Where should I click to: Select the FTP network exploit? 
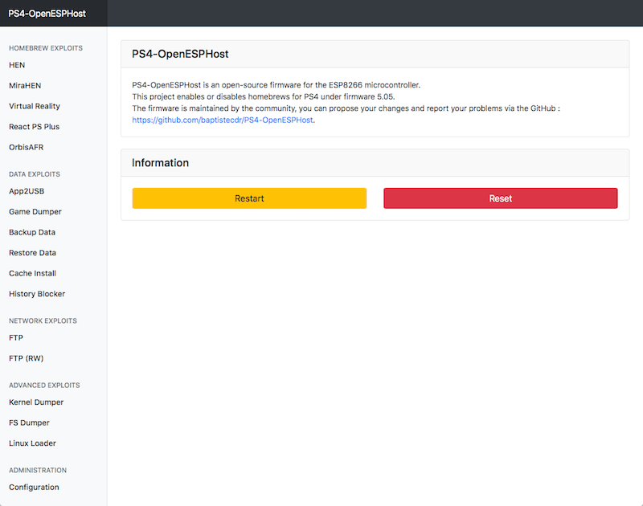pos(16,337)
